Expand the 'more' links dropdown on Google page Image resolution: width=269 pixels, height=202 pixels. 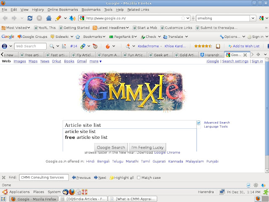pos(95,61)
